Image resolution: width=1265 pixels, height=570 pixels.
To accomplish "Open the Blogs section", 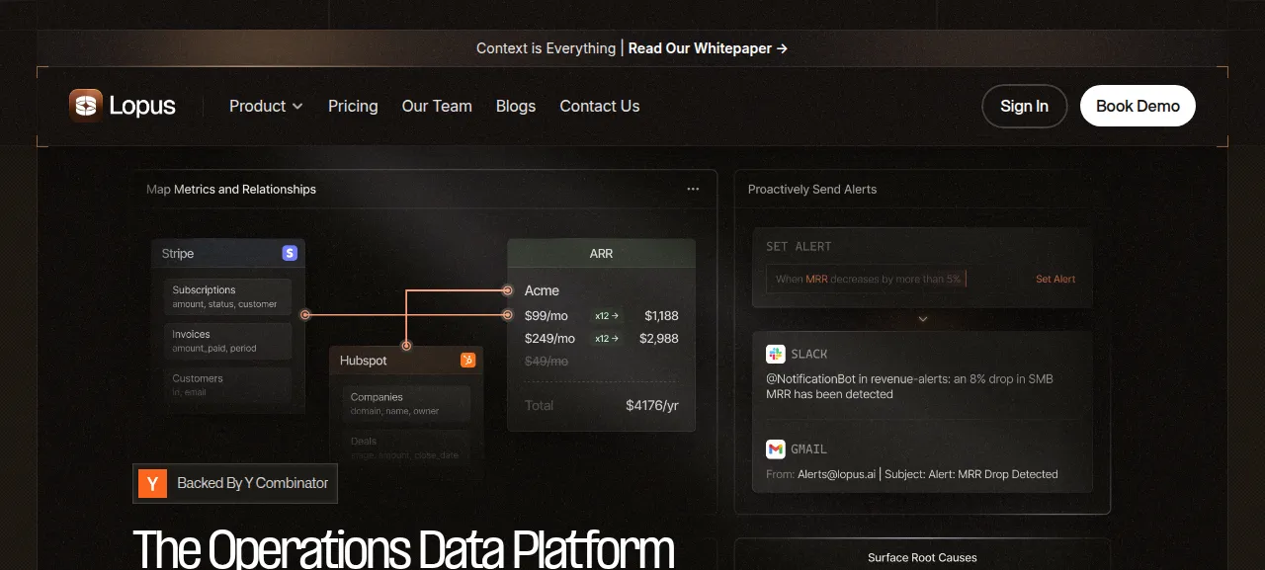I will 516,106.
